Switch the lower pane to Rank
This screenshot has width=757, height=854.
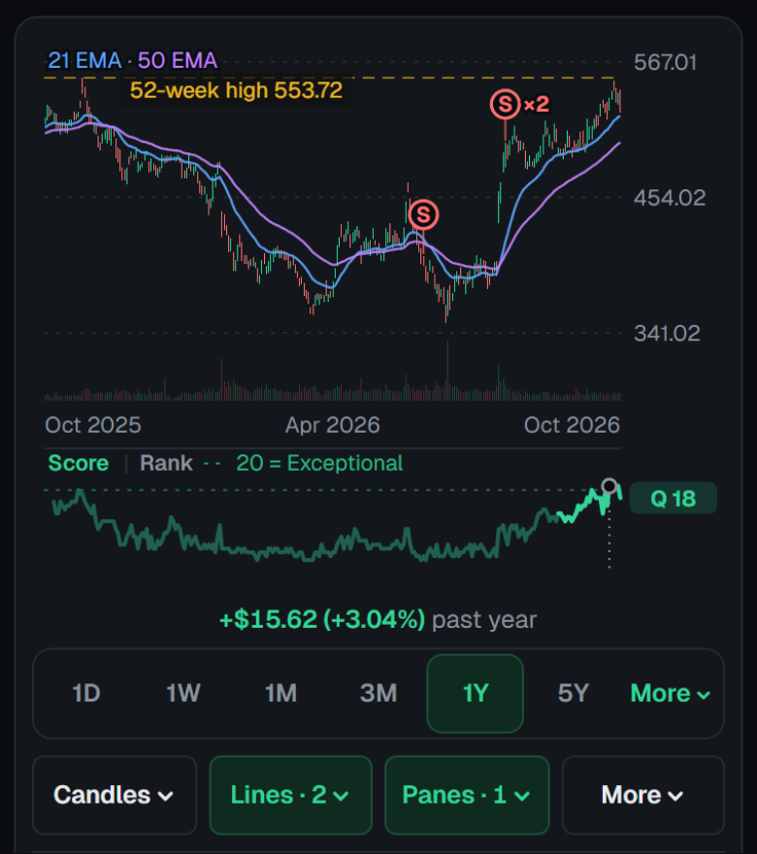[166, 463]
